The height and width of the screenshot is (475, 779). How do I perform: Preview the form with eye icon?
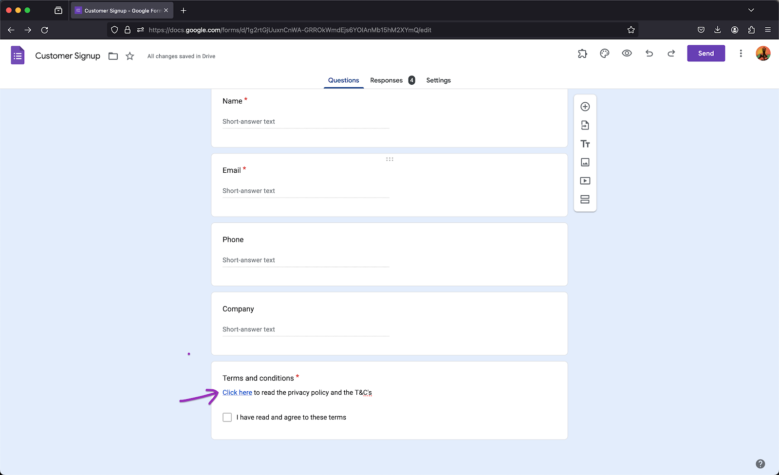coord(627,54)
